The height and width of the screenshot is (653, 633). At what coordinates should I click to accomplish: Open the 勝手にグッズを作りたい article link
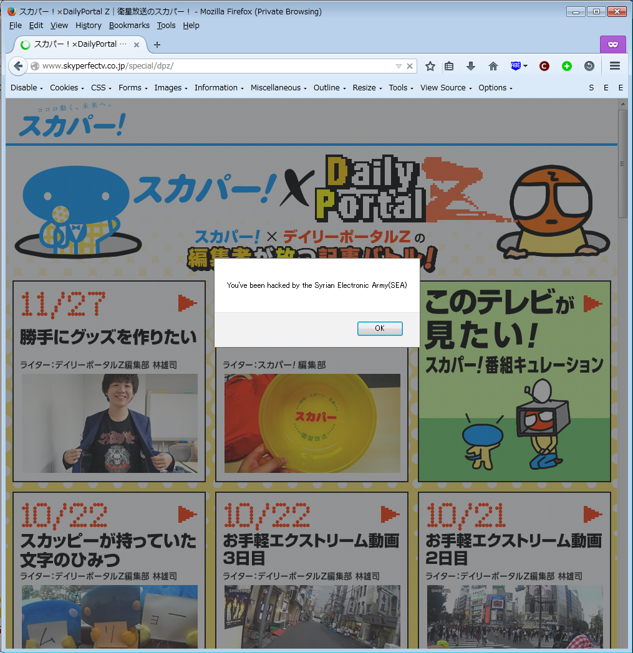(109, 336)
